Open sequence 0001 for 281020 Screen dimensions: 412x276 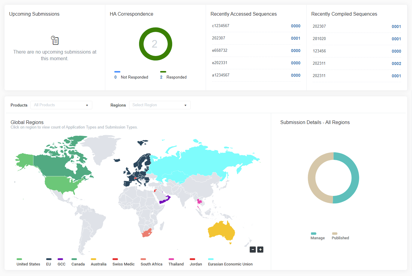point(396,39)
